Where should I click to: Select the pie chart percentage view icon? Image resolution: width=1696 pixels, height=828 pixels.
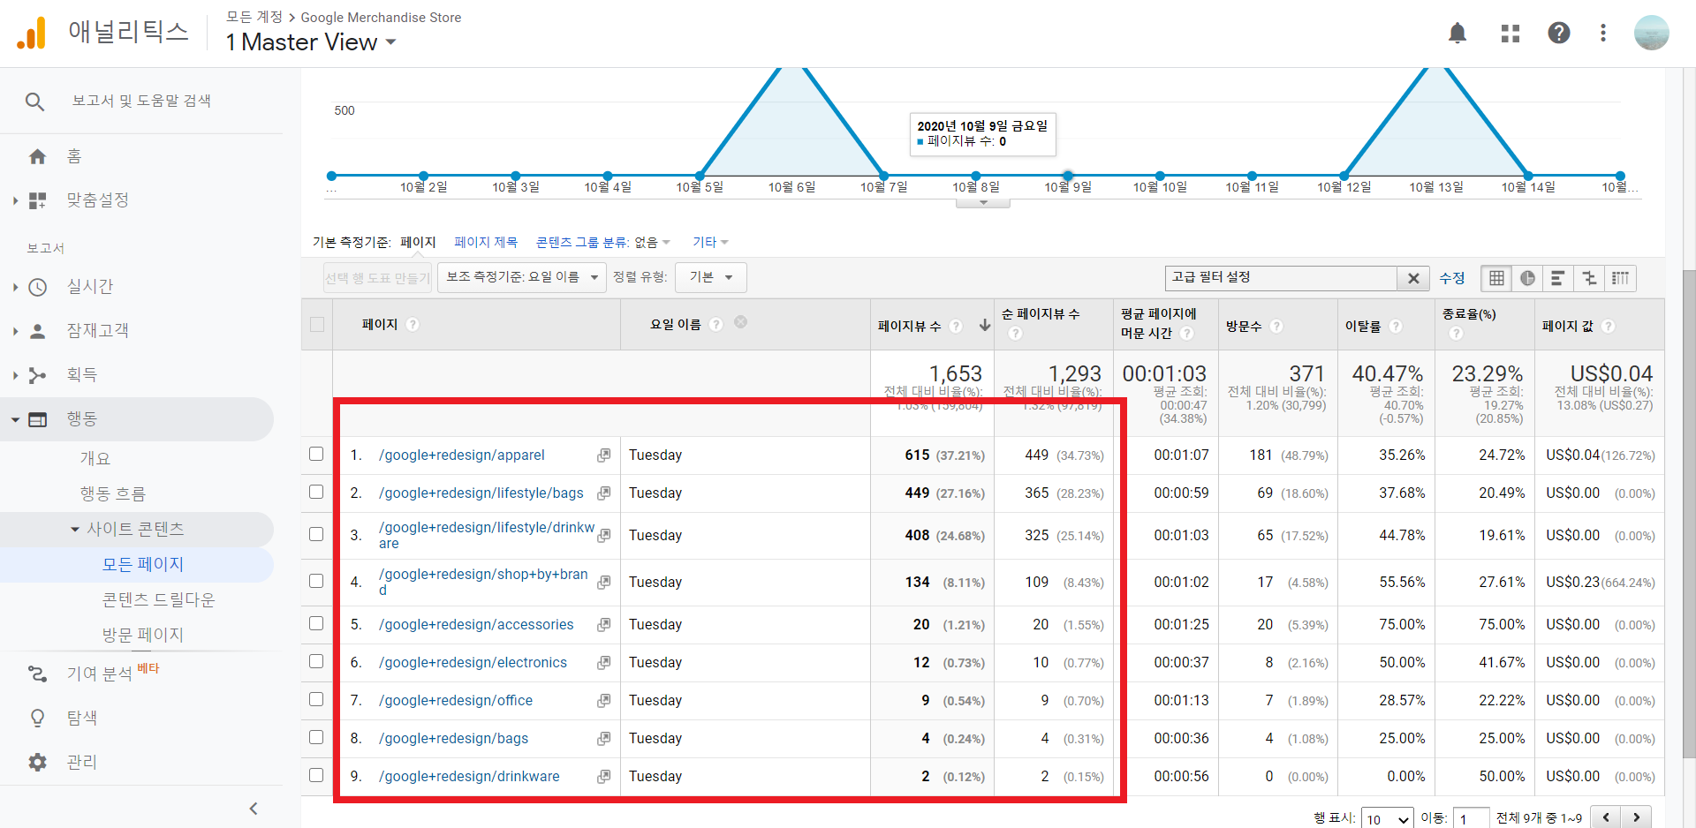pos(1527,278)
